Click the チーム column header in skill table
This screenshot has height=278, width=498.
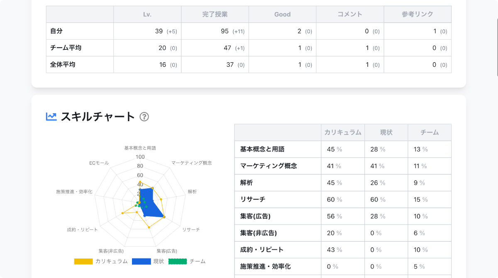pos(430,132)
